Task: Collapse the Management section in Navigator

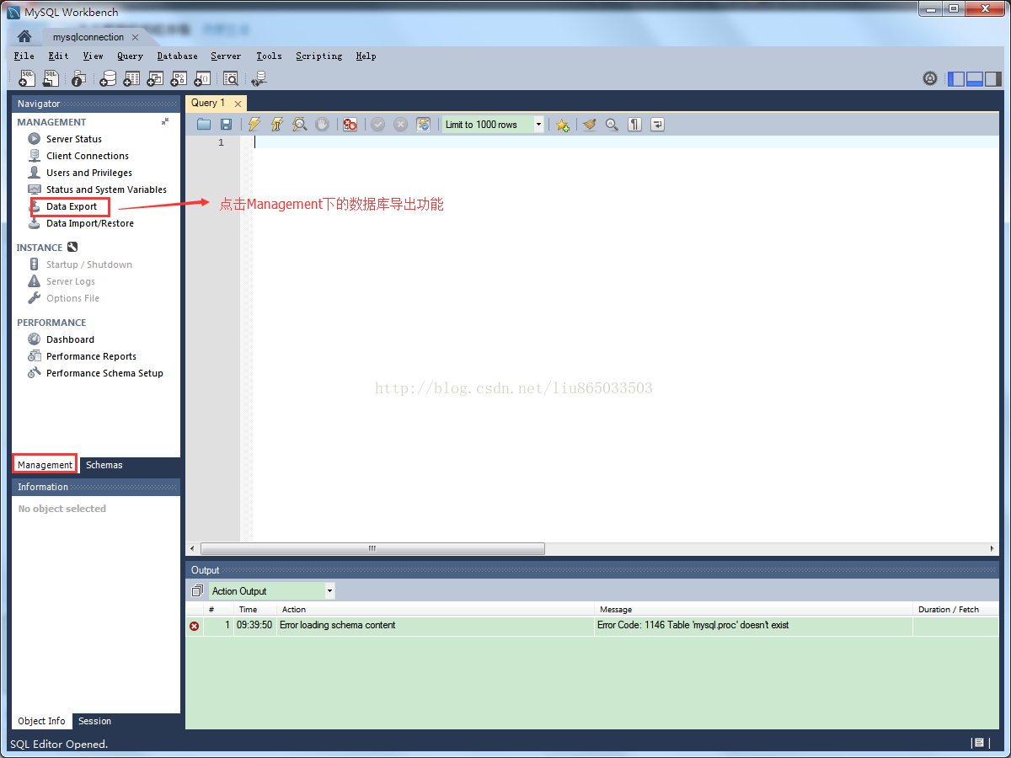Action: pos(165,122)
